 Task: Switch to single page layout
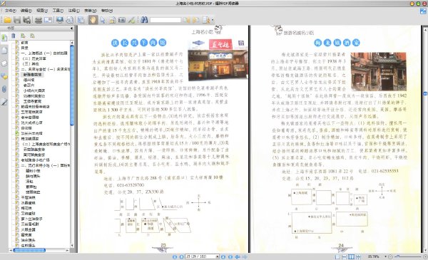pyautogui.click(x=337, y=256)
